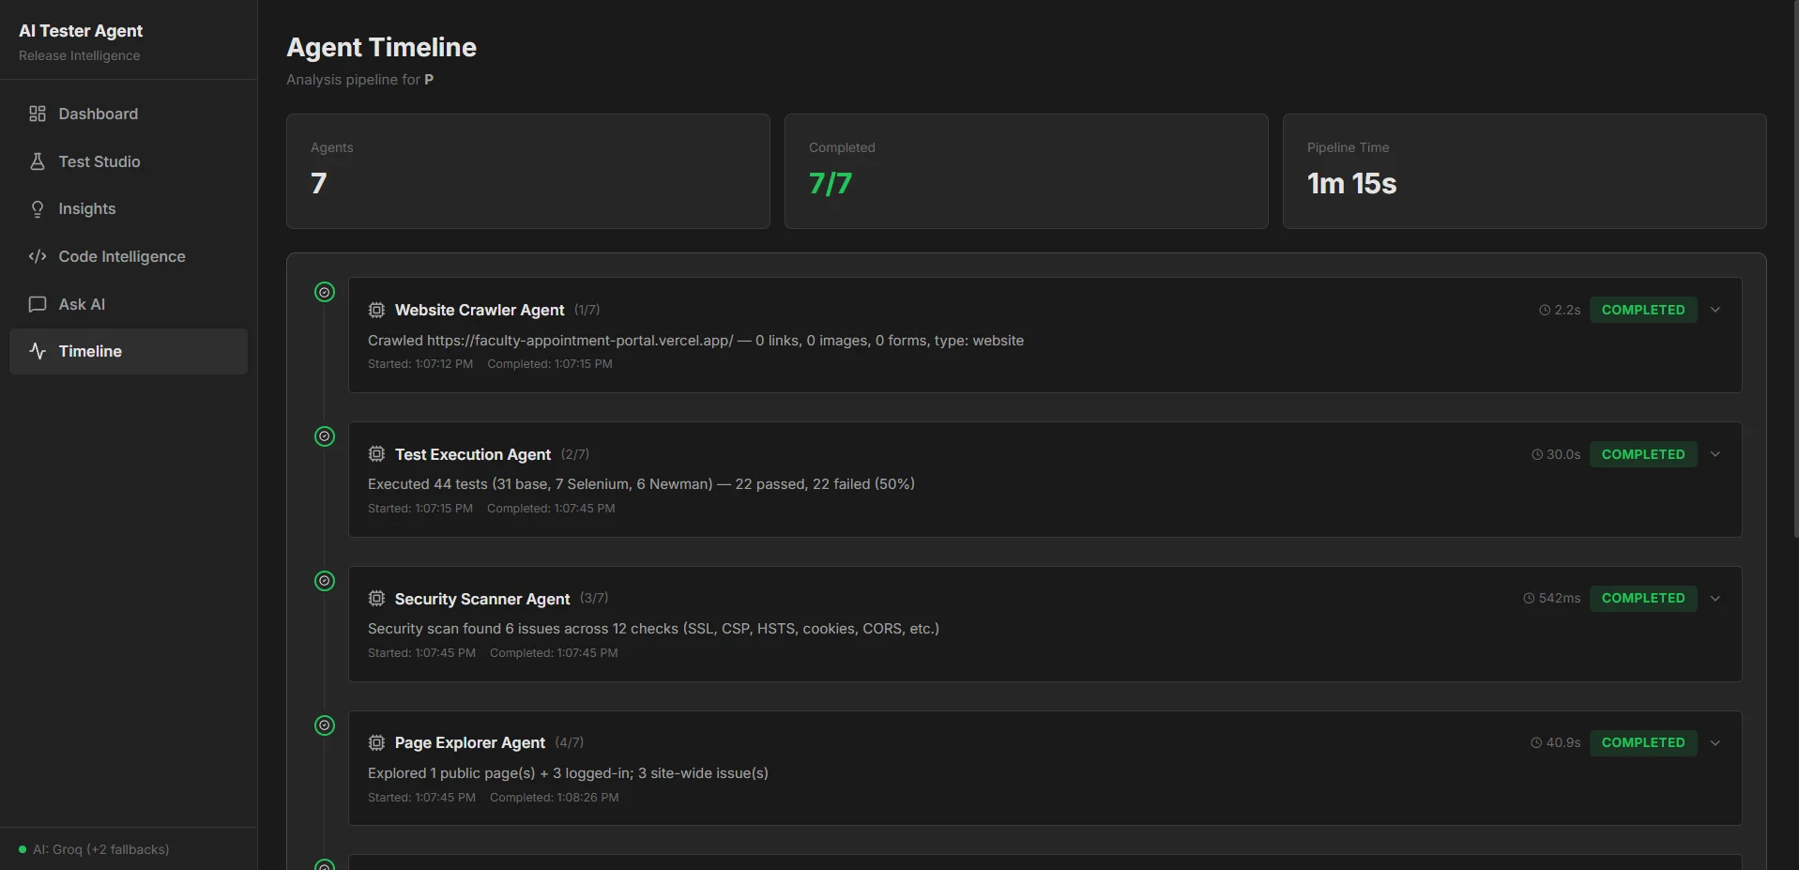Viewport: 1799px width, 870px height.
Task: Expand the Page Explorer Agent chevron
Action: pos(1715,742)
